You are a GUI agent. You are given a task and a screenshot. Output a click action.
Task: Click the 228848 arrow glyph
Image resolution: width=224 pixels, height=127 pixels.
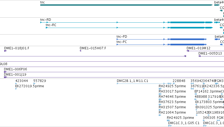pos(173,84)
